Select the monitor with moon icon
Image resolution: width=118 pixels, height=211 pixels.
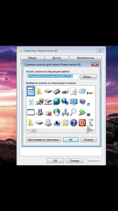pyautogui.click(x=82, y=102)
